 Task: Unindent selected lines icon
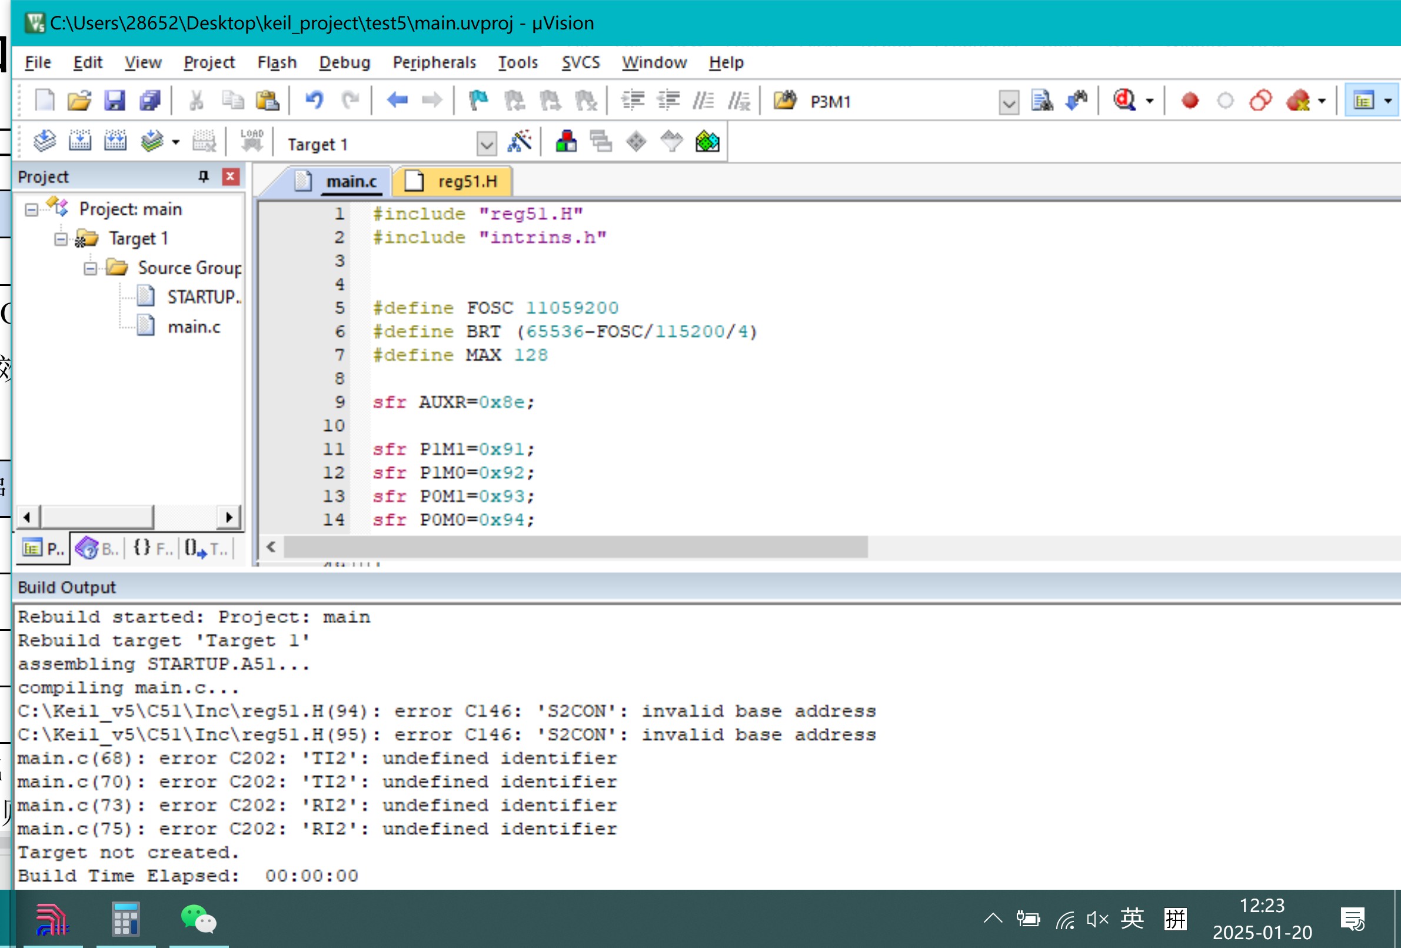click(668, 100)
